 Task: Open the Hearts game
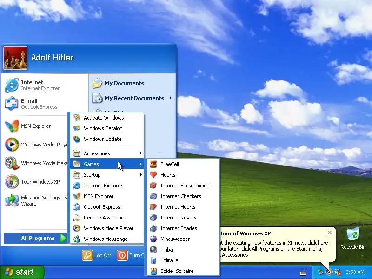pyautogui.click(x=183, y=175)
